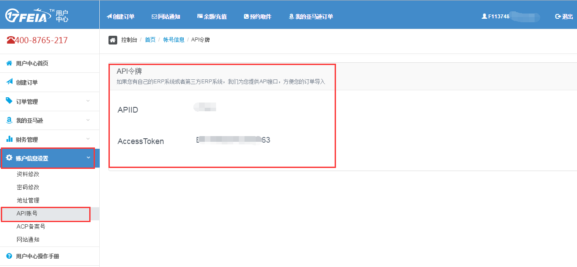The width and height of the screenshot is (577, 267).
Task: Click the Amazon icon beside 我的亚马逊 in sidebar
Action: tap(9, 120)
